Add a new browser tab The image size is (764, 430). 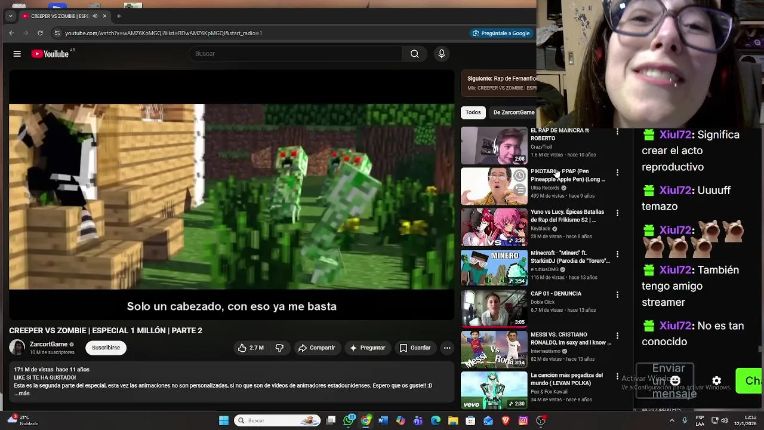coord(119,16)
